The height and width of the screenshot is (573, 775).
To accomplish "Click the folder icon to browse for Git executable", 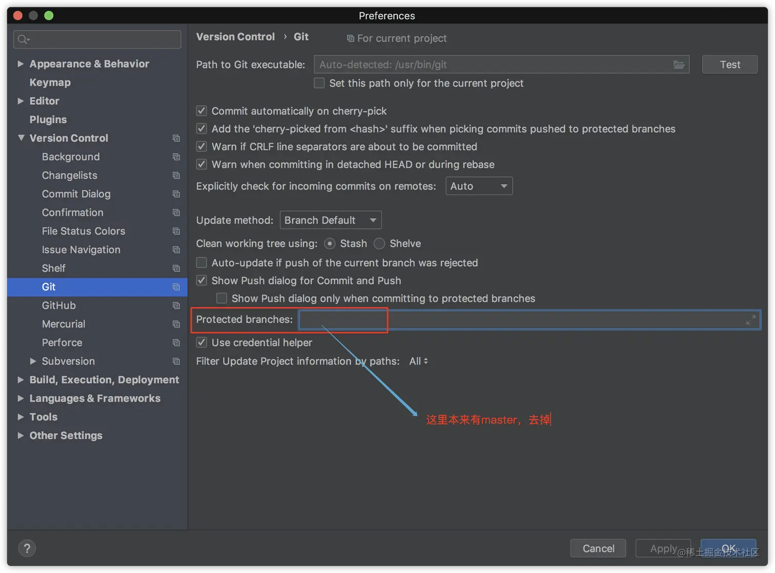I will (x=679, y=65).
